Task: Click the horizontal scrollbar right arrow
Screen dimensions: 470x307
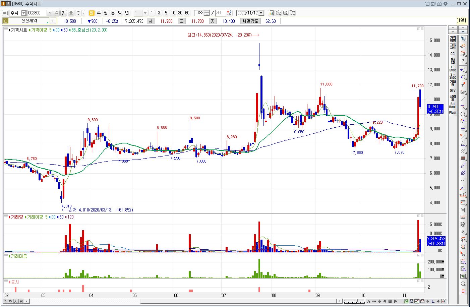Action: pyautogui.click(x=340, y=301)
